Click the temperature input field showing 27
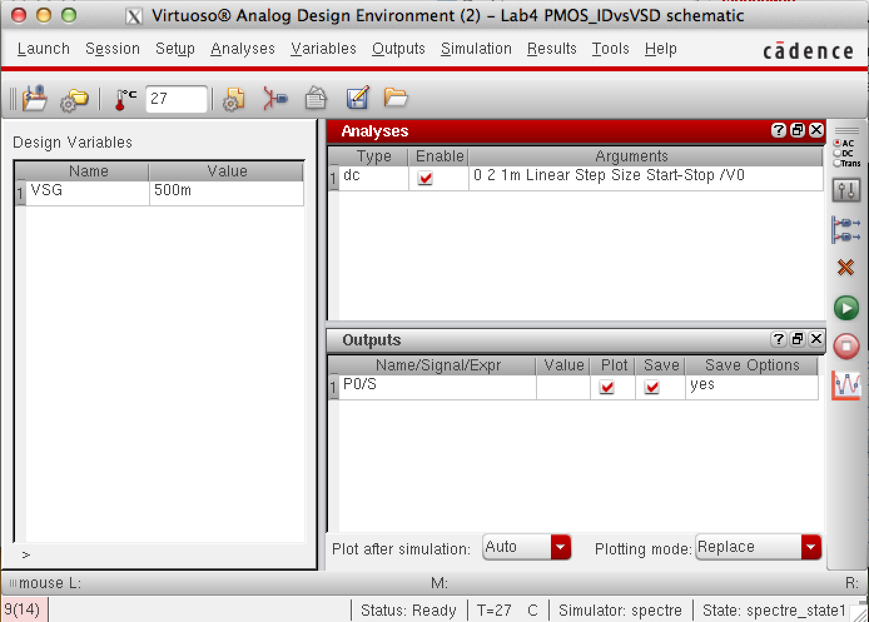Screen dimensions: 869x622 pos(176,99)
